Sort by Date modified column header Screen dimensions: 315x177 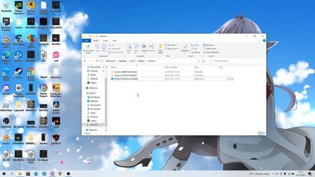171,67
